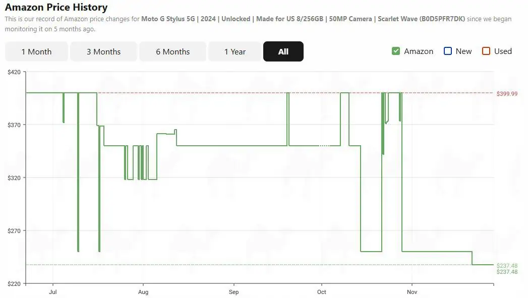Click the $220 y-axis bottom label

(x=14, y=284)
